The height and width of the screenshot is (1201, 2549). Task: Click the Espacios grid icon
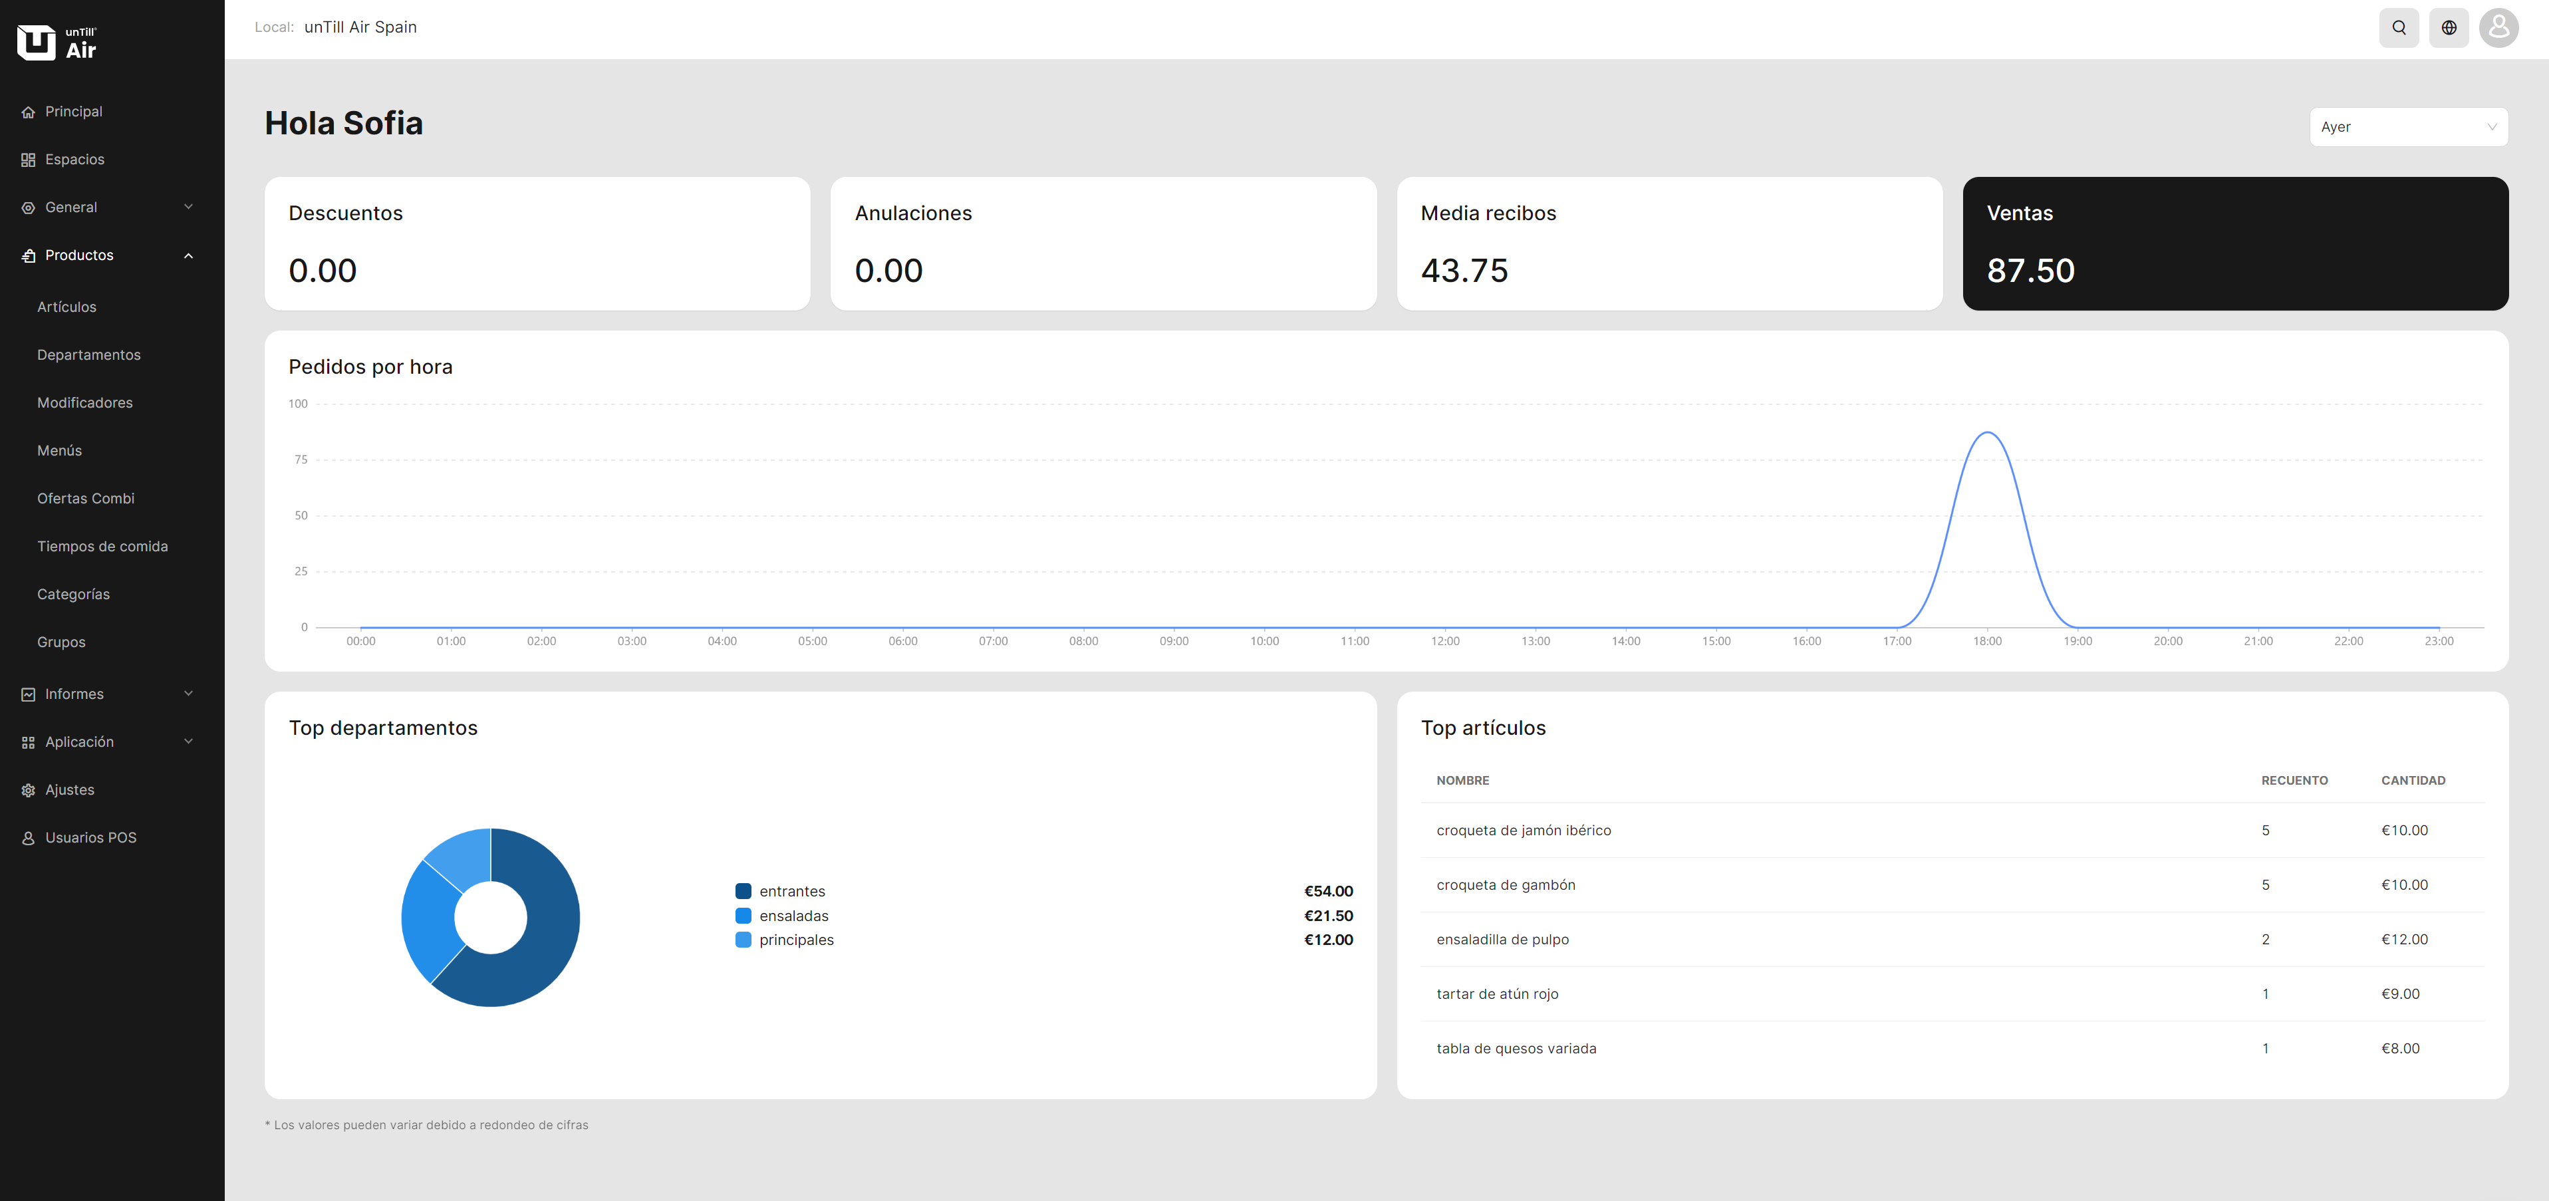(x=29, y=160)
